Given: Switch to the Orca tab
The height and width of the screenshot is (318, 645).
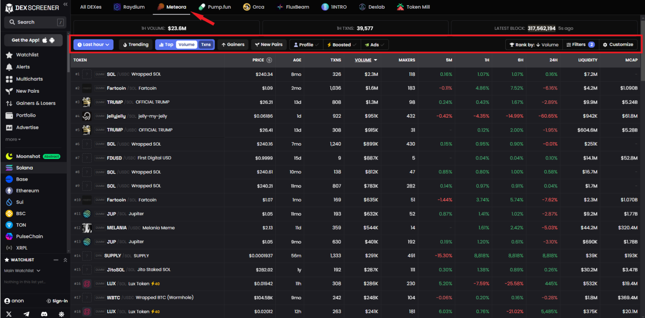Looking at the screenshot, I should (x=254, y=7).
